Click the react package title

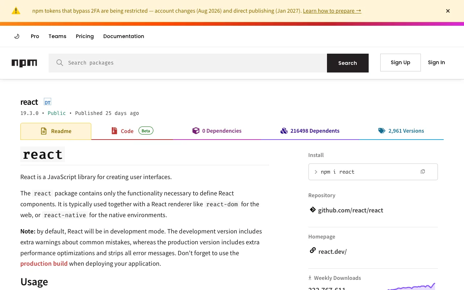coord(29,102)
